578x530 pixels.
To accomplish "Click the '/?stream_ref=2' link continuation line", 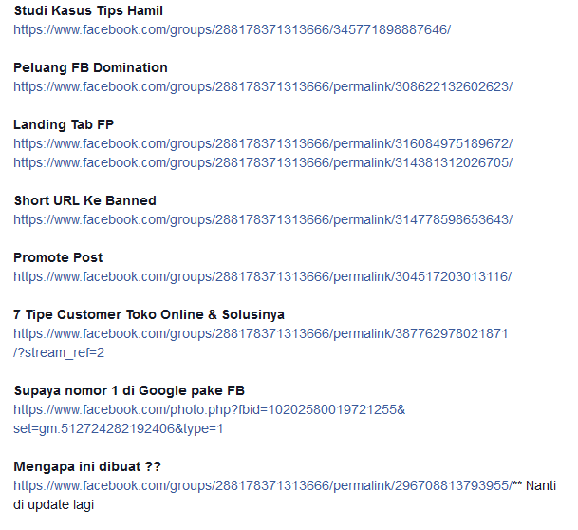I will 59,352.
